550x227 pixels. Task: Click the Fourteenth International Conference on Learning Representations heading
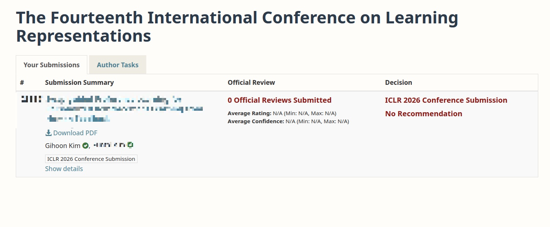[237, 27]
